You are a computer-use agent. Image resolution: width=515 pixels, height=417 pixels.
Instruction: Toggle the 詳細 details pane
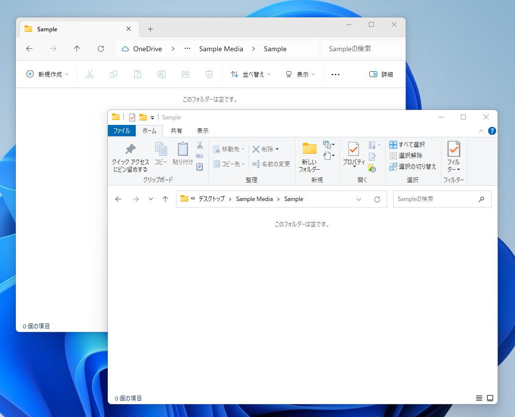point(381,74)
